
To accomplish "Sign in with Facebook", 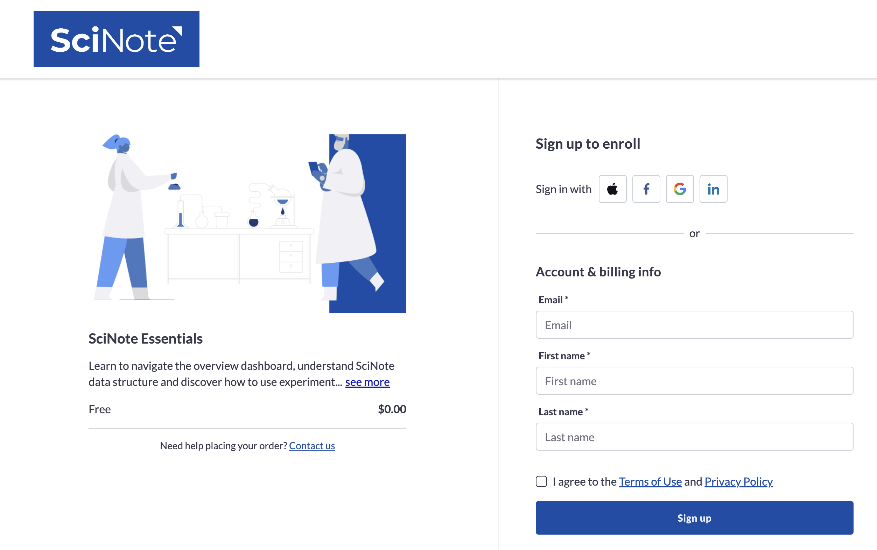I will (x=646, y=189).
